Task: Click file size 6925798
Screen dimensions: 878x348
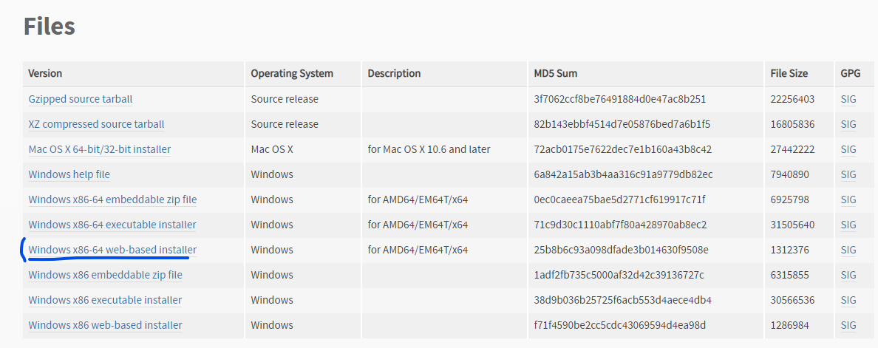Action: [x=790, y=199]
